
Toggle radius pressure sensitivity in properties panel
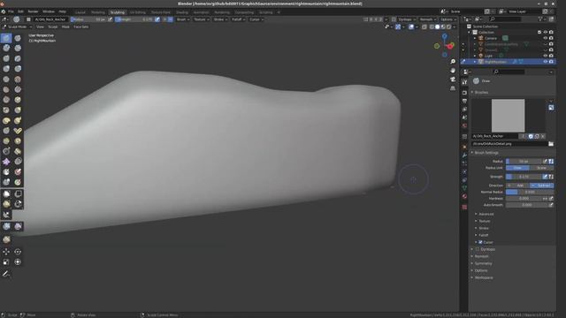click(545, 161)
